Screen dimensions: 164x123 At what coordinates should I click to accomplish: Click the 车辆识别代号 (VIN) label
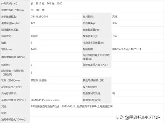tap(14, 100)
